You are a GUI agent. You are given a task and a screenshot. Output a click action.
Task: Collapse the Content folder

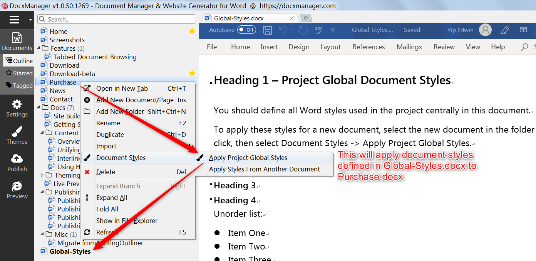pos(42,133)
